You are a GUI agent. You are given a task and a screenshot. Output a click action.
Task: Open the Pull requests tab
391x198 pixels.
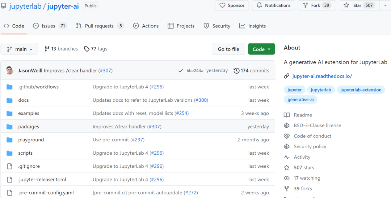click(x=100, y=26)
